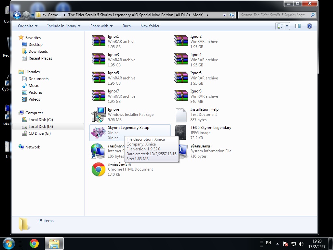Click the Installation Help file name
This screenshot has height=250, width=333.
[x=204, y=109]
